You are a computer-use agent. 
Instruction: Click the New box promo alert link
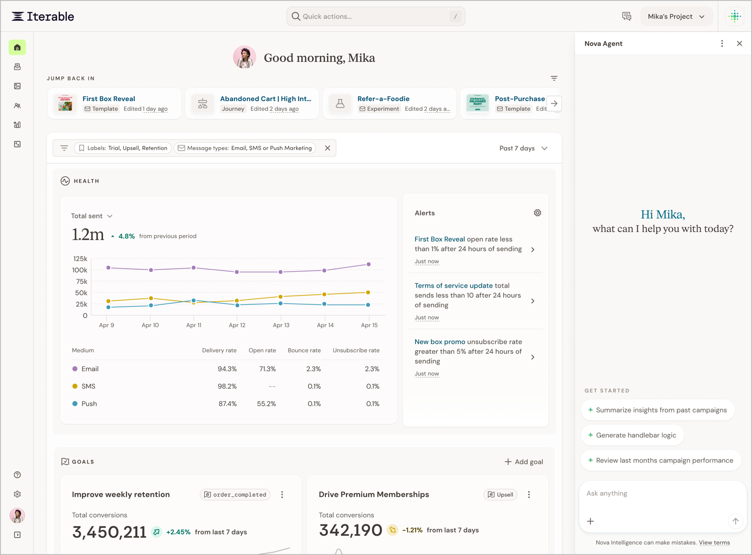coord(440,342)
